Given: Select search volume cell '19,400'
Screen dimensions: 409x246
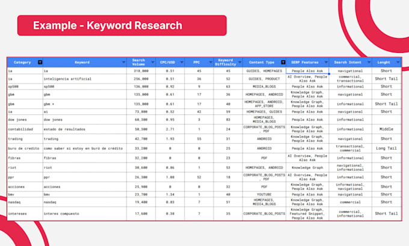Looking at the screenshot, I should (x=141, y=202).
